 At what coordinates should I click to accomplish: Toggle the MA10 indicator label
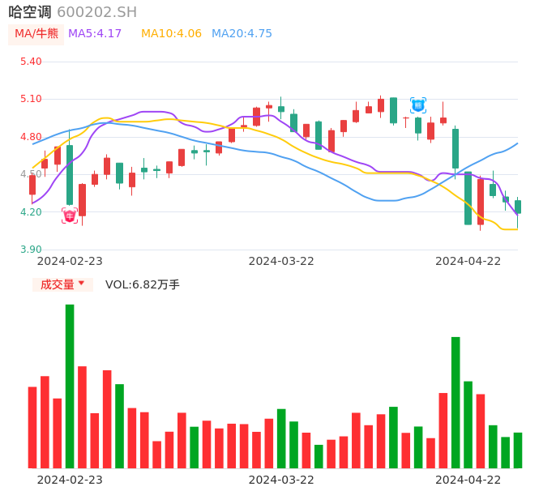coord(171,33)
